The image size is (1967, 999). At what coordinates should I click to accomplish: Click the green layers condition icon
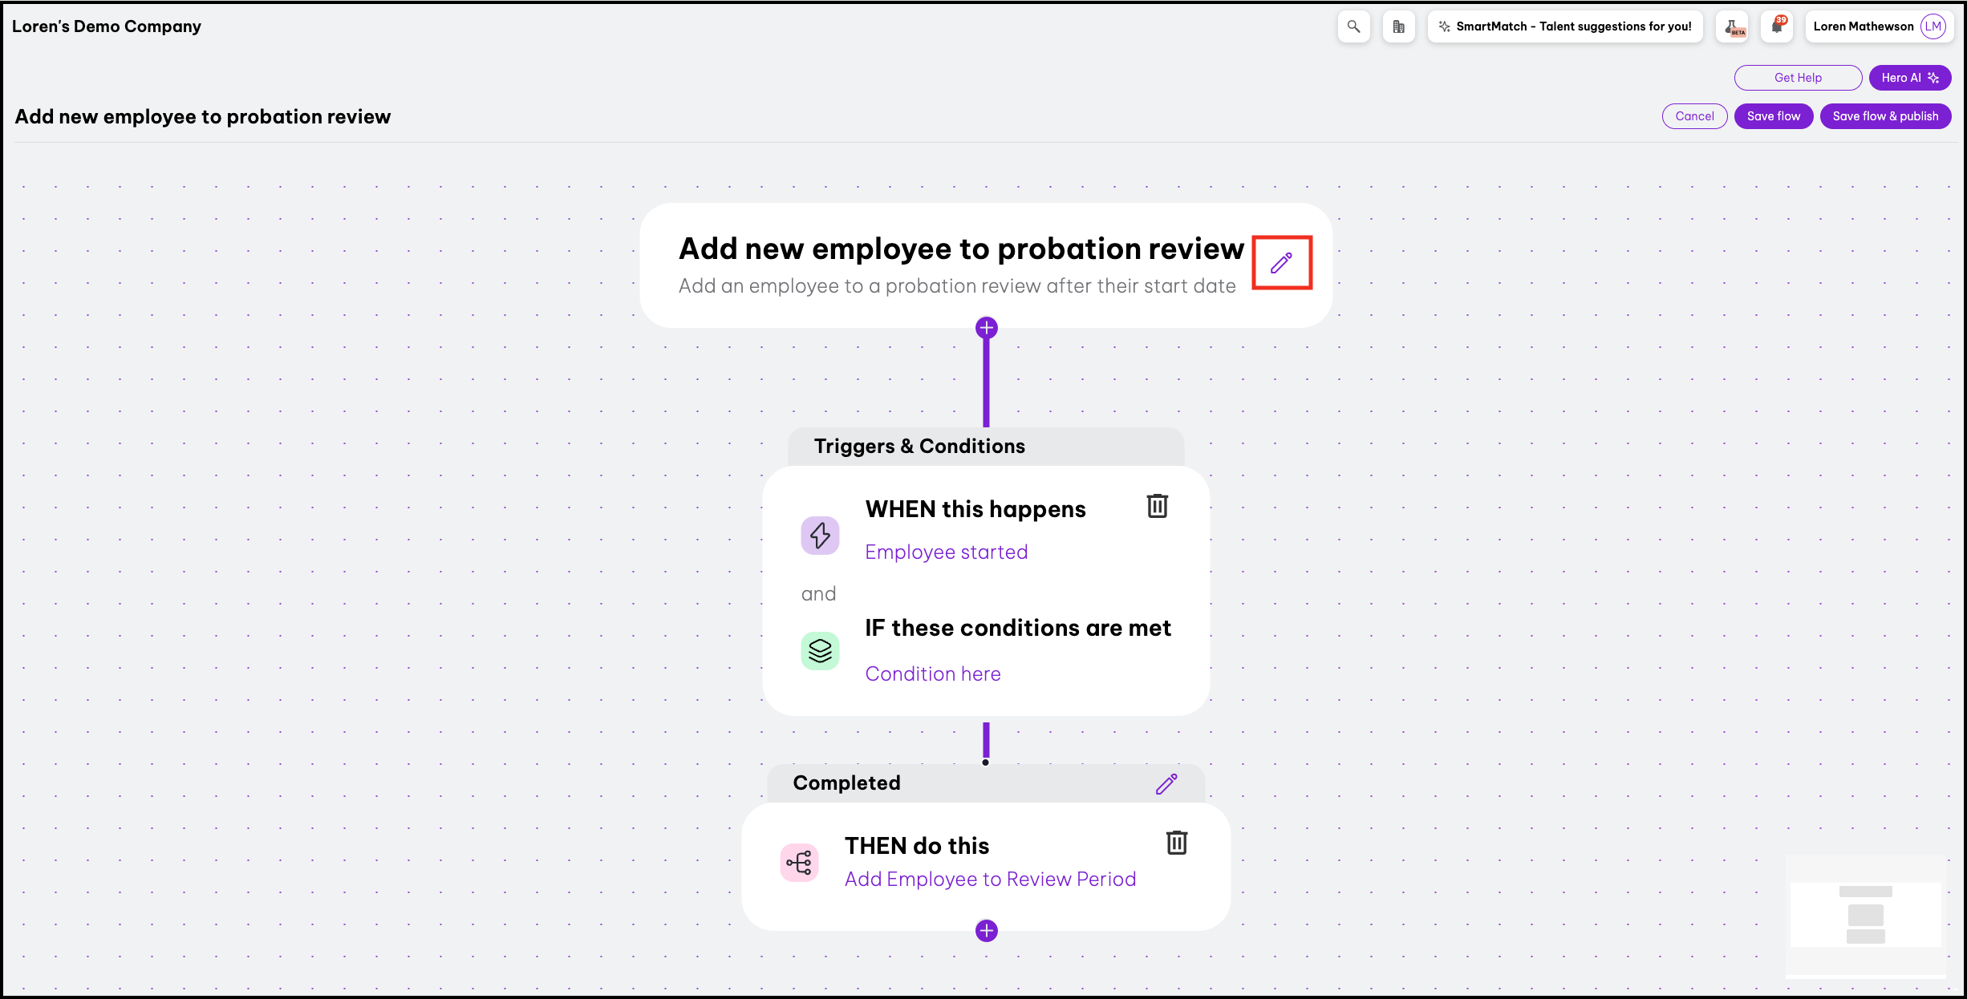tap(820, 651)
